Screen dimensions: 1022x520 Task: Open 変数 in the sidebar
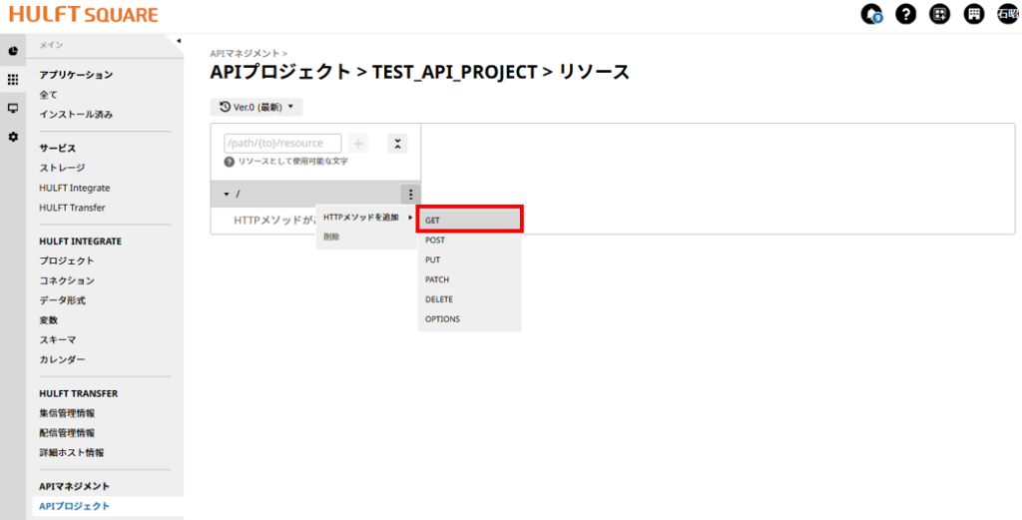48,320
